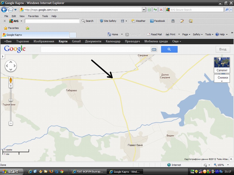Screen dimensions: 234x175
Task: Switch to Сателит satellite view
Action: pos(222,65)
